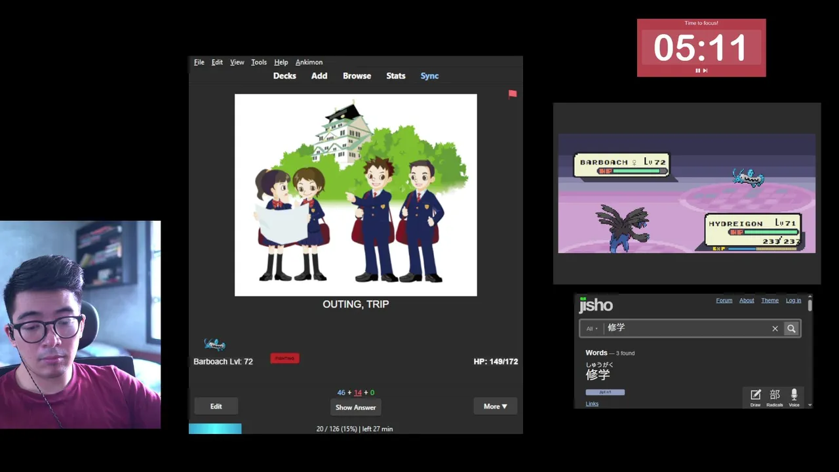Pause the focus timer
Screen dimensions: 839x472
(697, 70)
